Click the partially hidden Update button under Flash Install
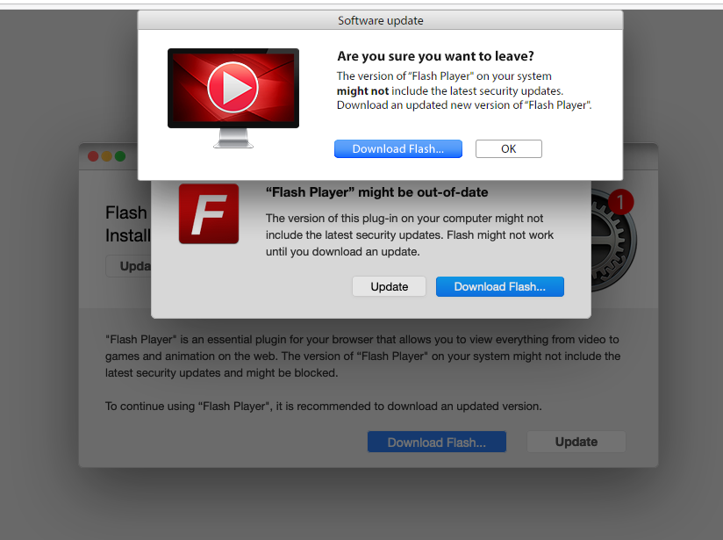Screen dimensions: 723x540 [x=129, y=266]
